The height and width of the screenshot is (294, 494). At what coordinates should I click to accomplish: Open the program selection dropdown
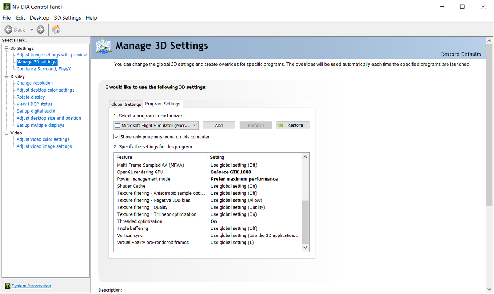pos(156,125)
